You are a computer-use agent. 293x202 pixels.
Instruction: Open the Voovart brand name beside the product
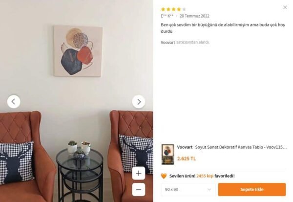pyautogui.click(x=185, y=147)
